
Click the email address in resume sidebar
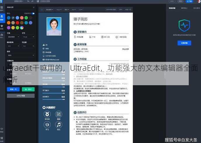tap(52, 60)
